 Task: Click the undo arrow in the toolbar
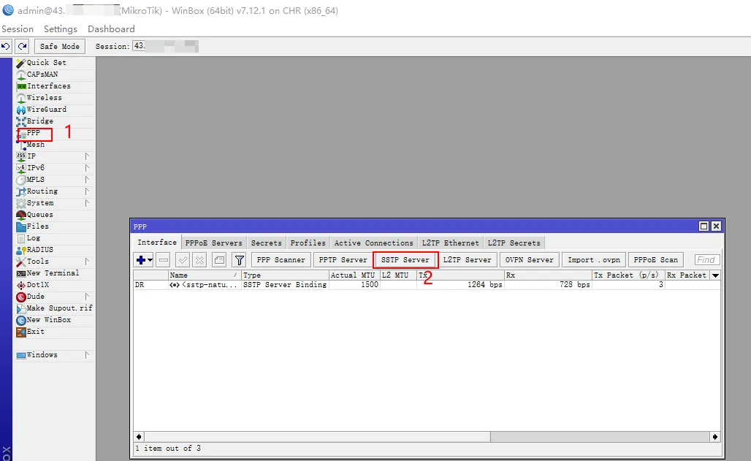(6, 47)
